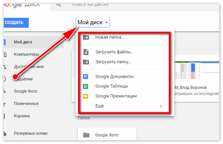
Task: Open the Google Фото folder card
Action: coord(107,134)
